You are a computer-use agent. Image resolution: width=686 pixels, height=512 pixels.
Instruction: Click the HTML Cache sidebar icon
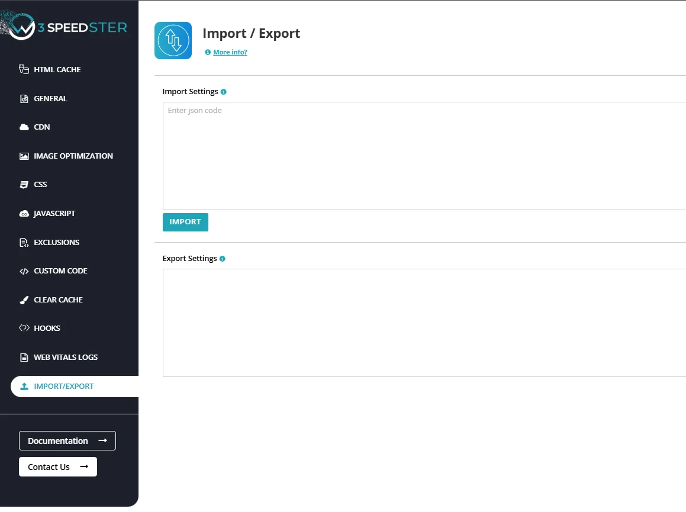point(24,69)
